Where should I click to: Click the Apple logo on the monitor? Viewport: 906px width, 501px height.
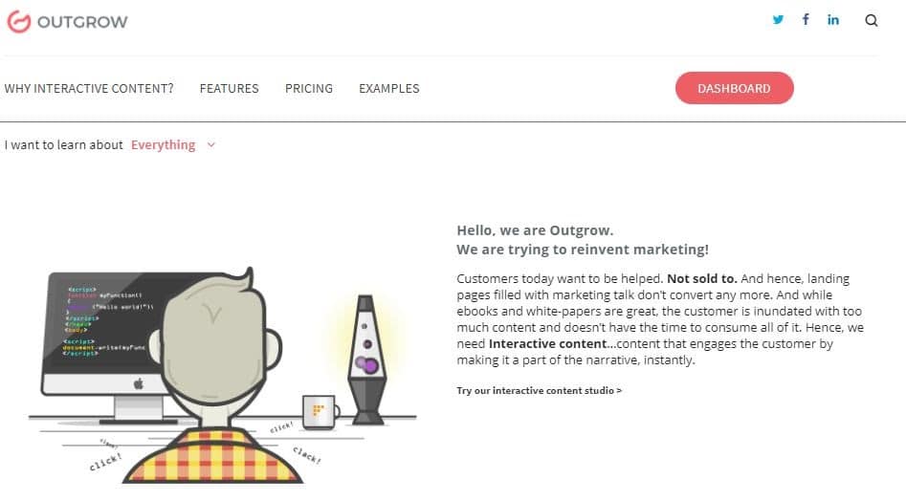(137, 384)
